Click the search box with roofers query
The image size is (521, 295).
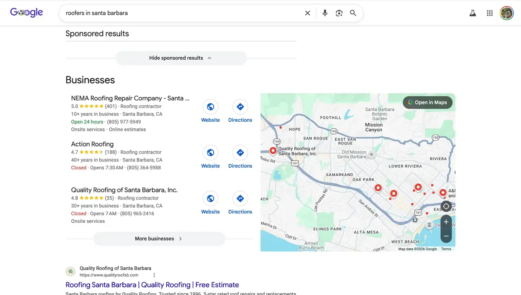tap(182, 13)
